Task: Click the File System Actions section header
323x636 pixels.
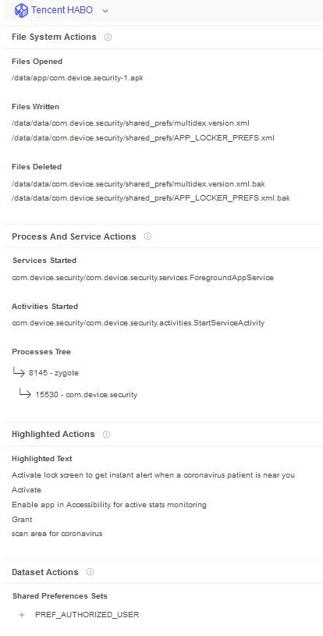Action: point(54,37)
